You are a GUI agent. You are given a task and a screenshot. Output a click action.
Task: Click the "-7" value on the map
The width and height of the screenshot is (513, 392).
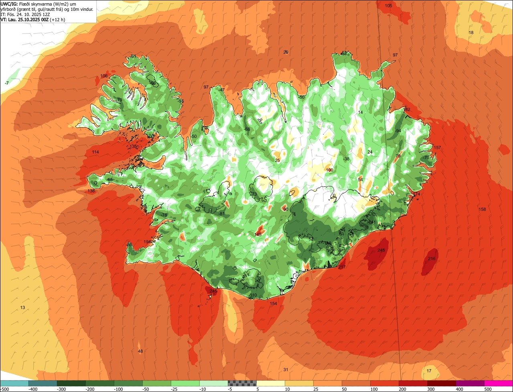(6, 83)
